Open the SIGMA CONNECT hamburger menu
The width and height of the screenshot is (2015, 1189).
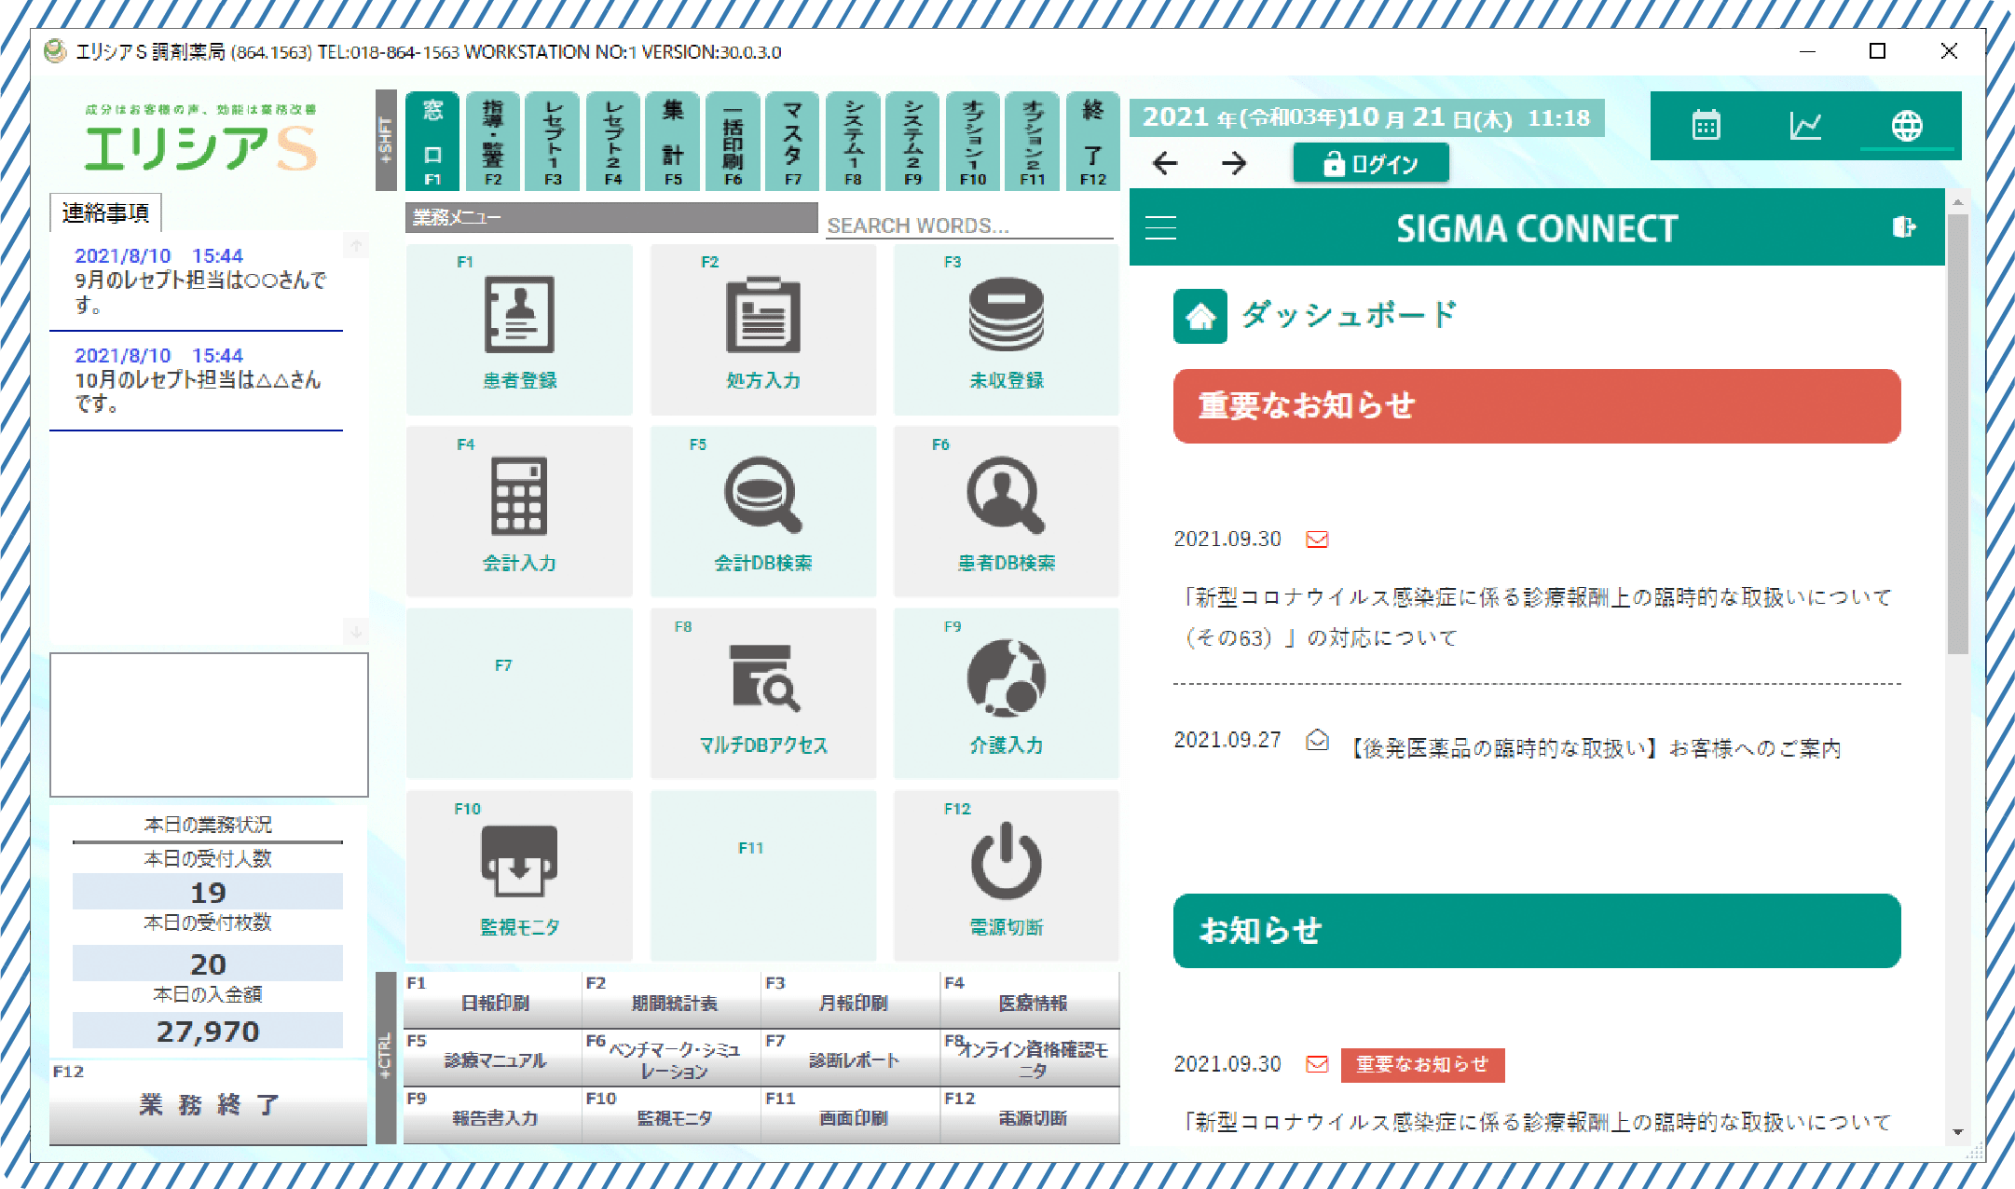coord(1160,228)
